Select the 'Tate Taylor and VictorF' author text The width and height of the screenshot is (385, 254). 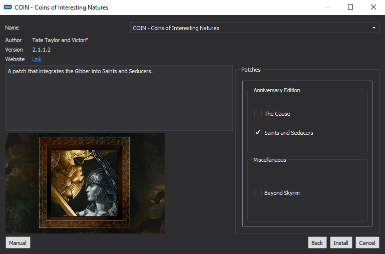coord(60,40)
